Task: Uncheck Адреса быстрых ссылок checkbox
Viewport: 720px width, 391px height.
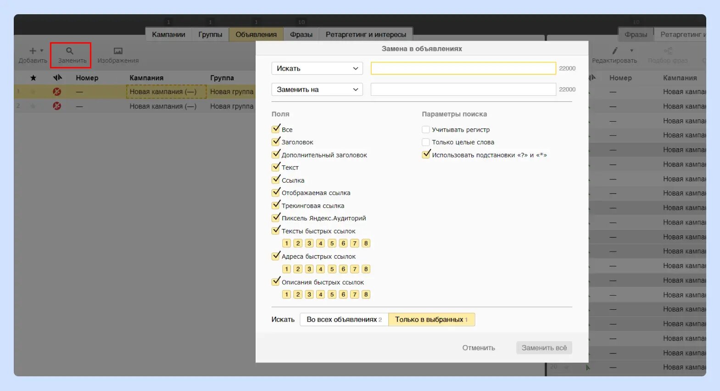Action: click(276, 256)
